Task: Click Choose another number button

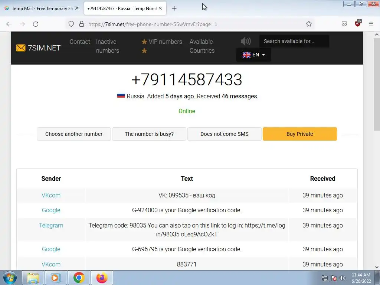Action: (74, 134)
